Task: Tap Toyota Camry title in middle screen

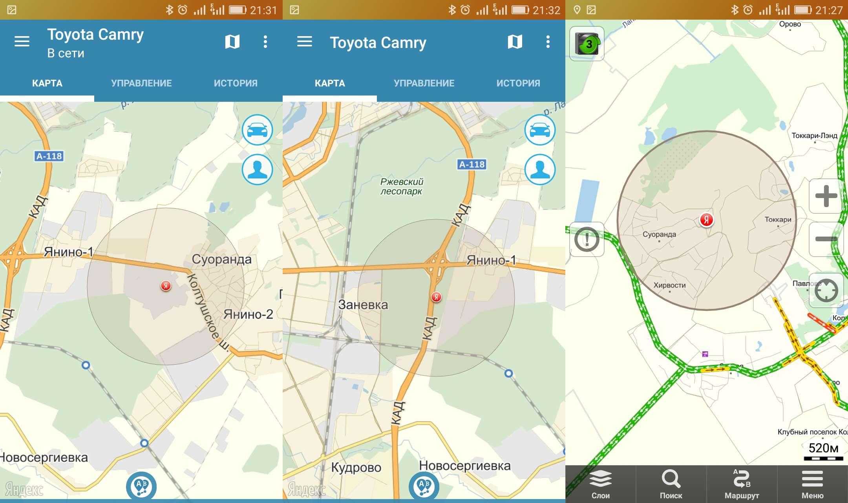Action: point(378,42)
